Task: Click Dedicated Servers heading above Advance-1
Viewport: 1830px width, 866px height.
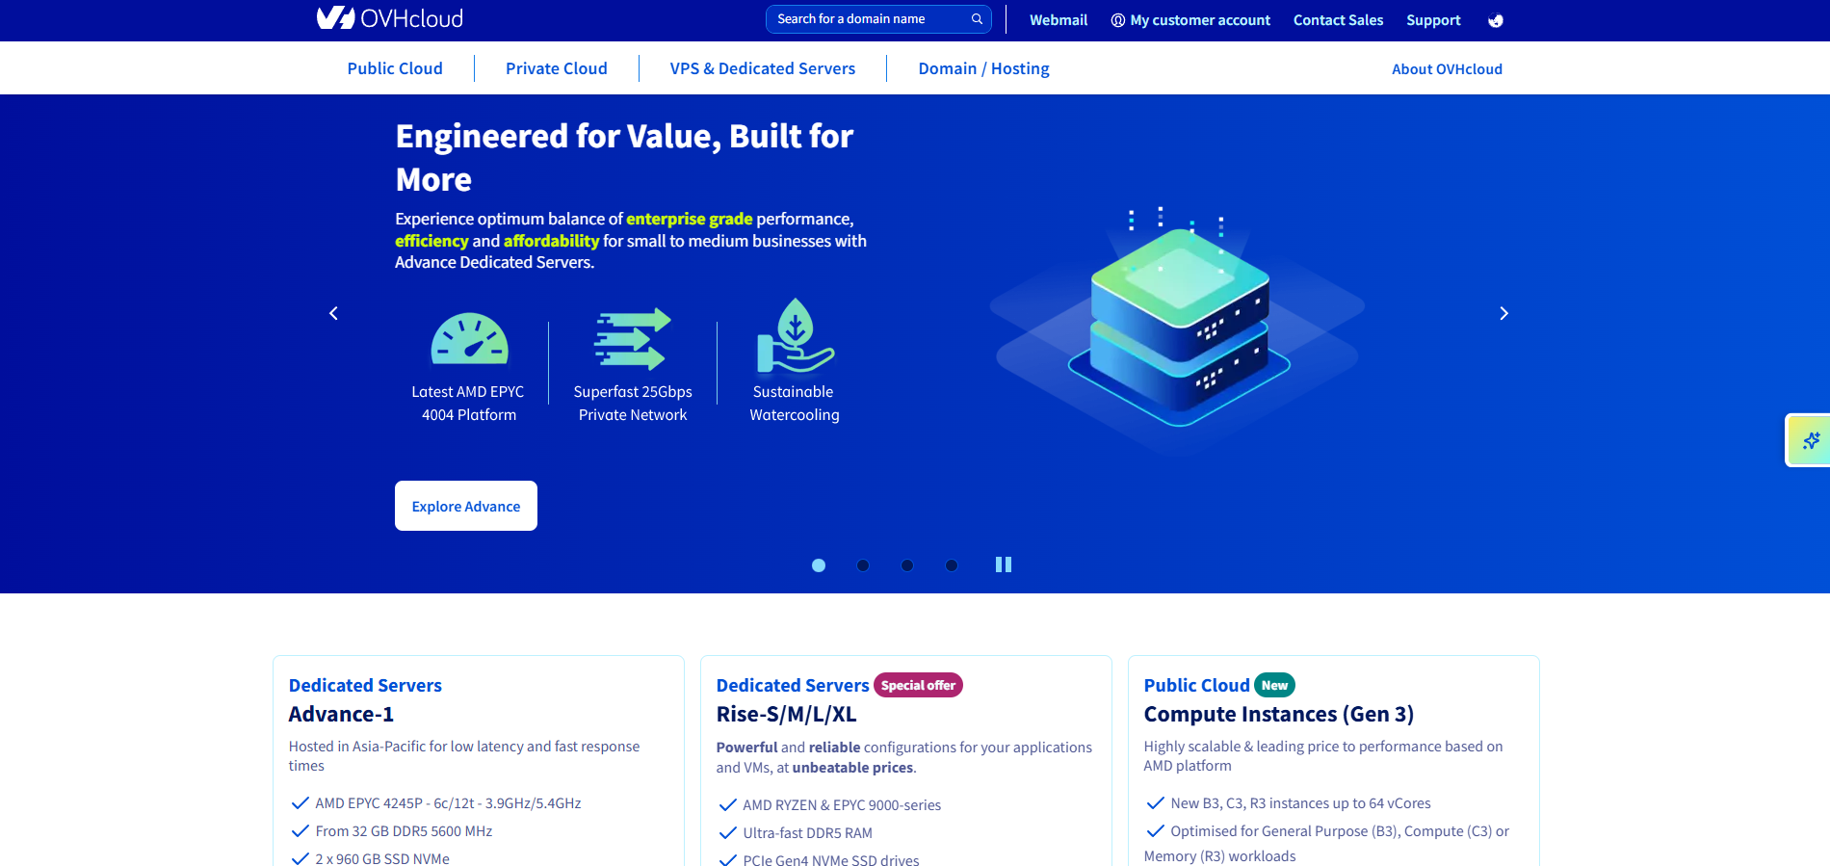Action: [365, 685]
